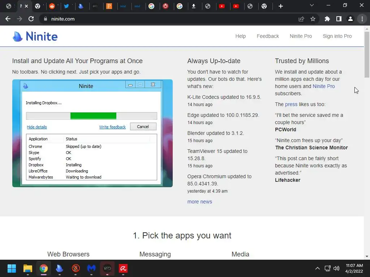Open a new browser tab

(280, 6)
